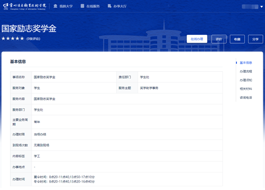Expand the user account dropdown arrow
The height and width of the screenshot is (190, 265).
pos(262,7)
